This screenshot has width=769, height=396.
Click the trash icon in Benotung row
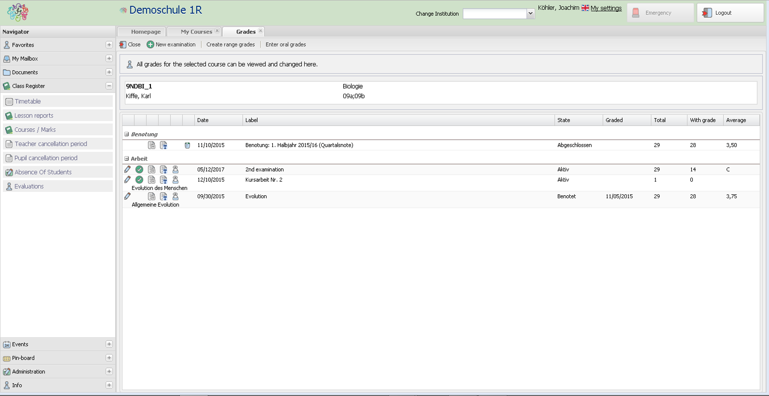187,145
